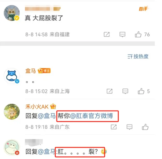Share 盒马's comment from 上海
This screenshot has width=162, height=159.
click(x=109, y=91)
